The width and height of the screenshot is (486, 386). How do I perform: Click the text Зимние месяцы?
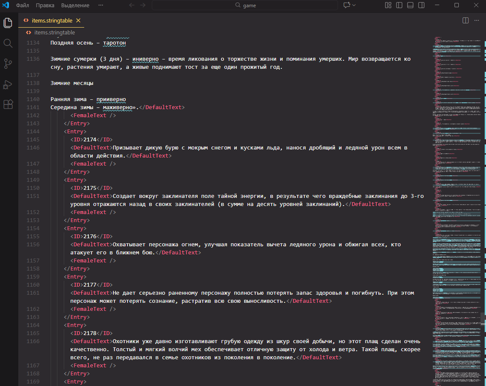(72, 83)
